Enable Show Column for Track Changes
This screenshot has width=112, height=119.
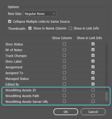[64, 55]
